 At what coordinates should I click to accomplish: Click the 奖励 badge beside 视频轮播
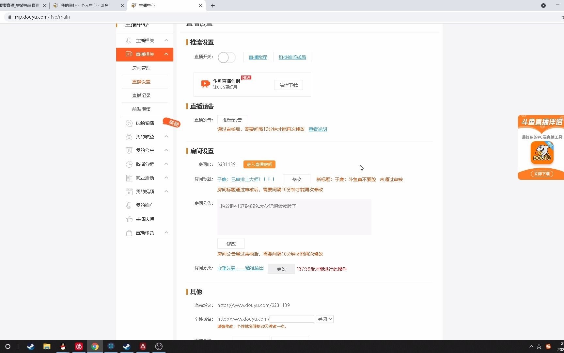[x=172, y=123]
